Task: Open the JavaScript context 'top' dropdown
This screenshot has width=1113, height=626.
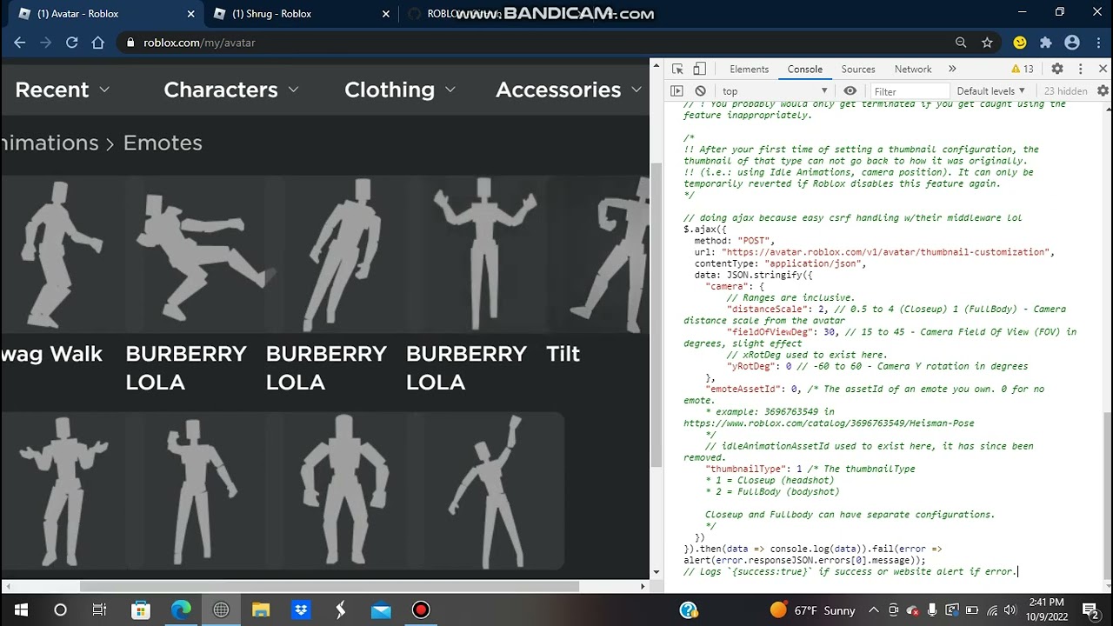Action: [775, 91]
